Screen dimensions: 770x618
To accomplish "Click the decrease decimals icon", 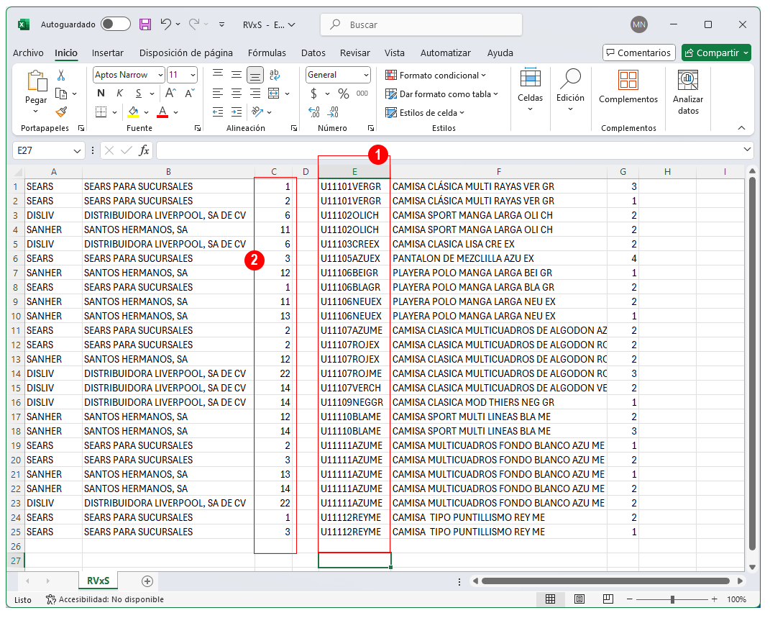I will [333, 112].
